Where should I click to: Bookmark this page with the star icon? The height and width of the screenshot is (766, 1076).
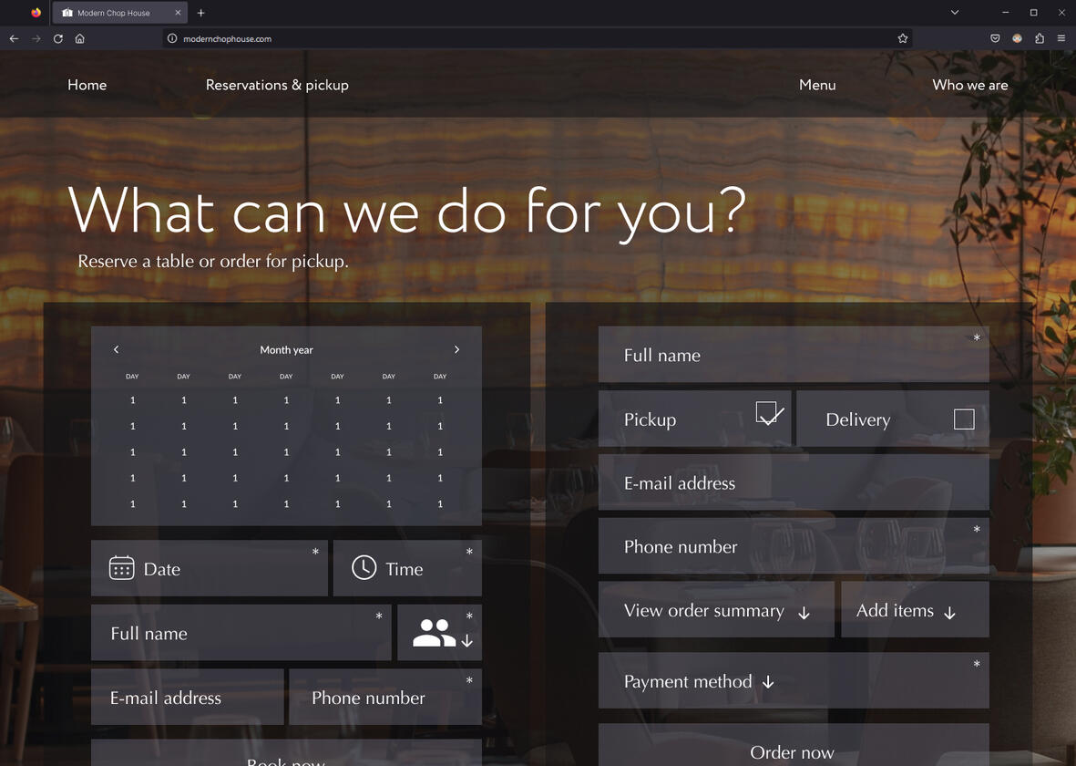pos(902,38)
